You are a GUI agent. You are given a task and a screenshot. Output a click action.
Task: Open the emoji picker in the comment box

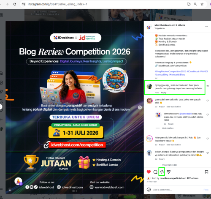click(149, 190)
